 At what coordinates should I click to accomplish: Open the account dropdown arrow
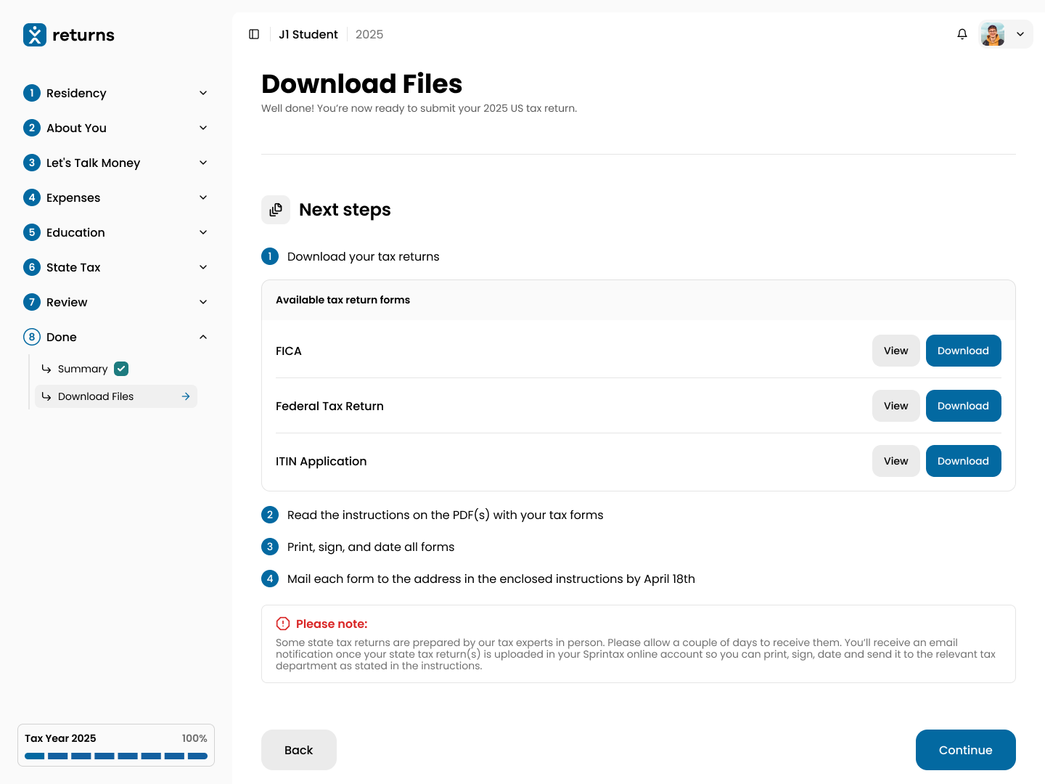pyautogui.click(x=1020, y=34)
